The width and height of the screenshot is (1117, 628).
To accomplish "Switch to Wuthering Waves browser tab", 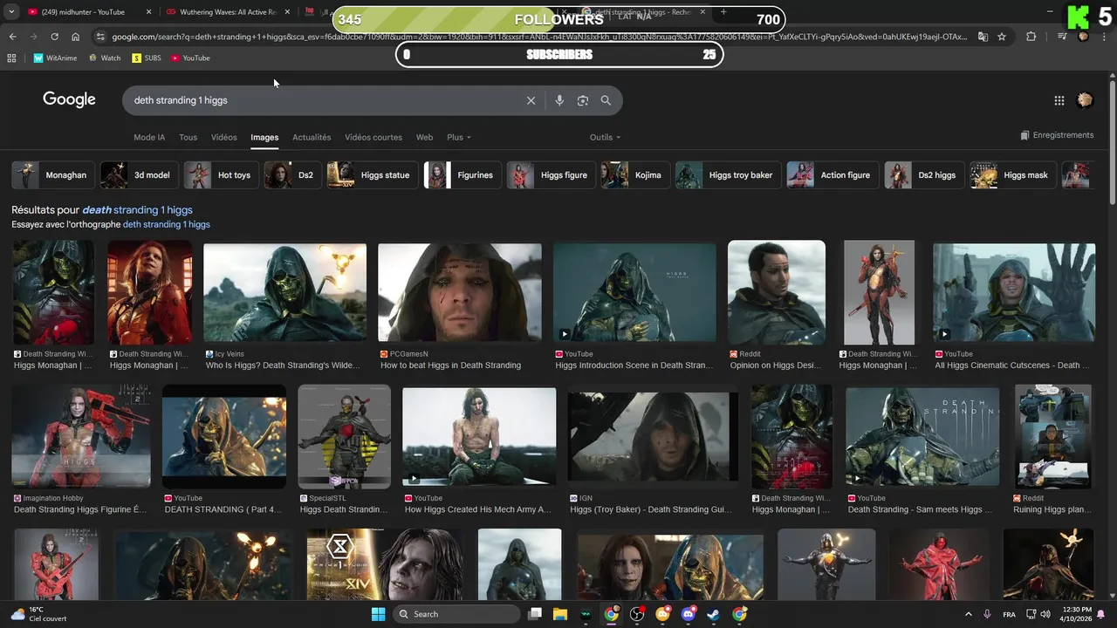I will tap(229, 12).
